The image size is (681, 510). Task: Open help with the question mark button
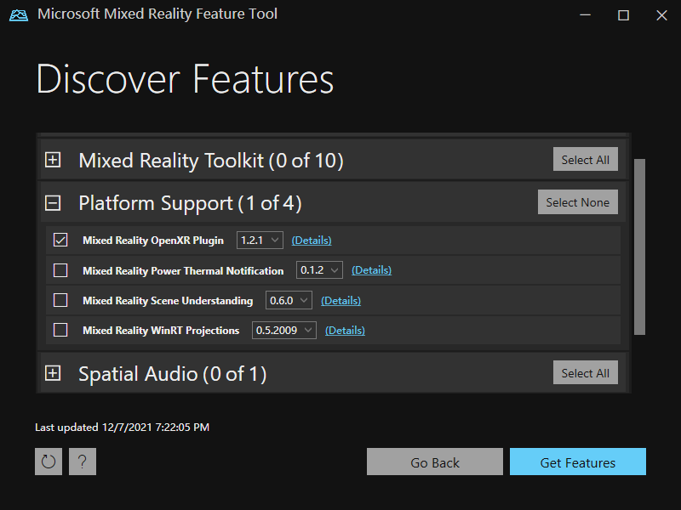click(x=82, y=462)
